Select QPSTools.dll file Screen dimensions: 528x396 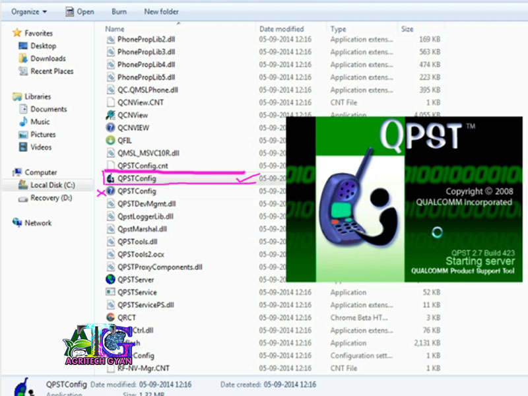137,242
